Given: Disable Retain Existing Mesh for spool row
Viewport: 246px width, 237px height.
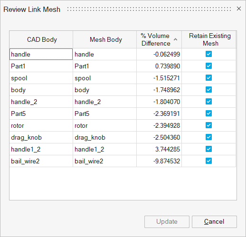Looking at the screenshot, I should 208,78.
